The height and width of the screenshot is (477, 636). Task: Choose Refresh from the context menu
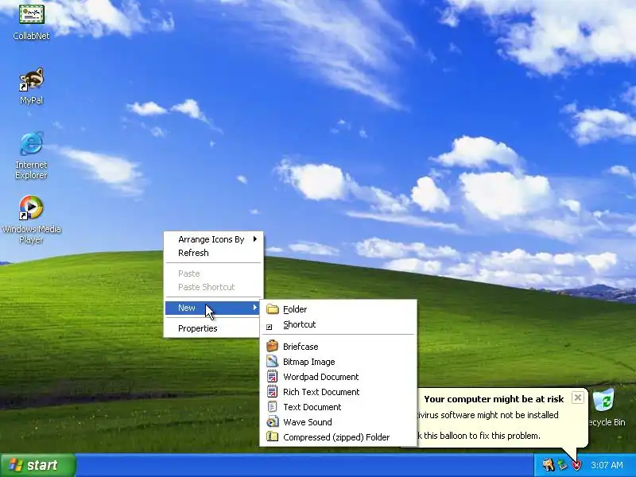[213, 253]
